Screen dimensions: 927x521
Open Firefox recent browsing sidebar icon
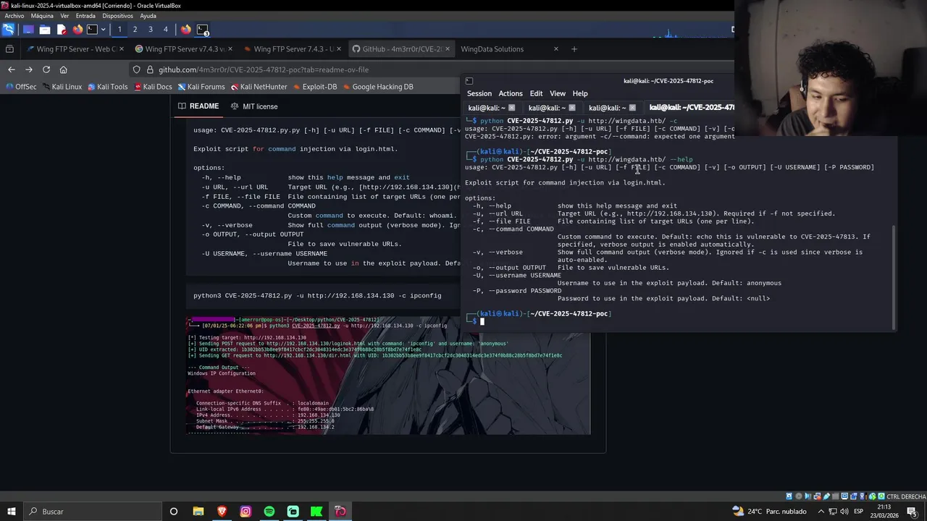click(x=9, y=49)
